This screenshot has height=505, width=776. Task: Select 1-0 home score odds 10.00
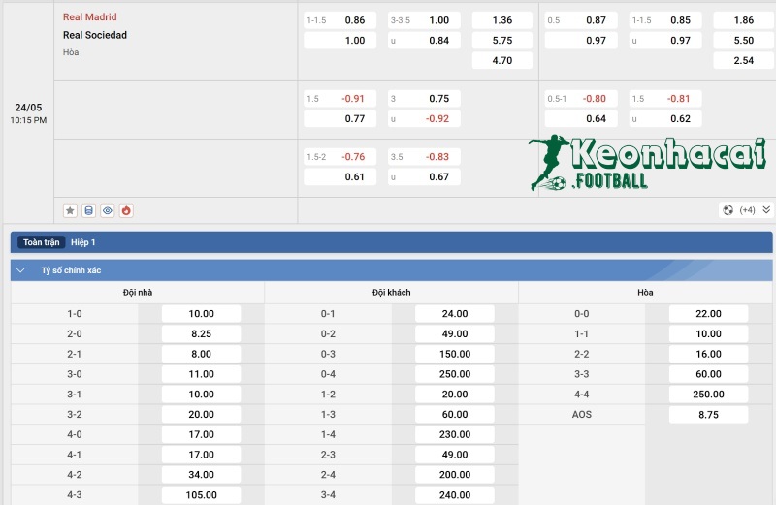coord(201,314)
